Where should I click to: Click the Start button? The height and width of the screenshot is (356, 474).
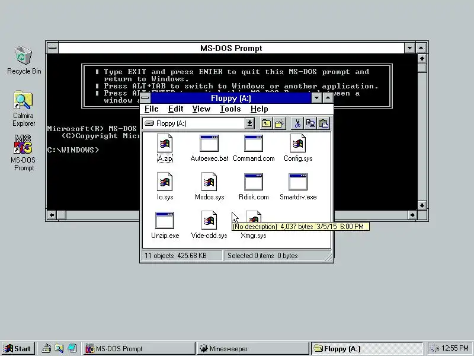pos(18,348)
